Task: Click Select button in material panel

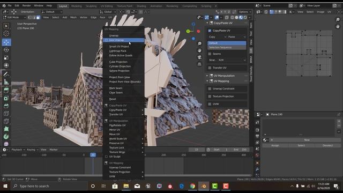Action: tap(301, 145)
